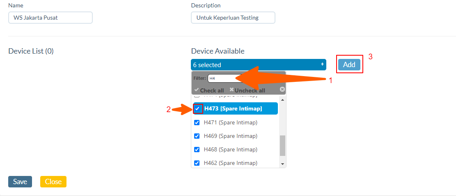Click the Description text field
The width and height of the screenshot is (456, 196).
pyautogui.click(x=233, y=18)
